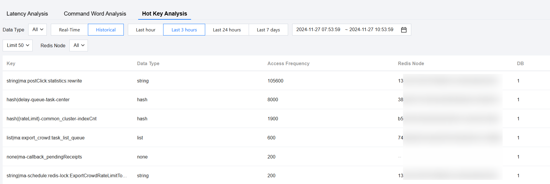Switch to Latency Analysis tab
This screenshot has width=550, height=184.
[27, 14]
